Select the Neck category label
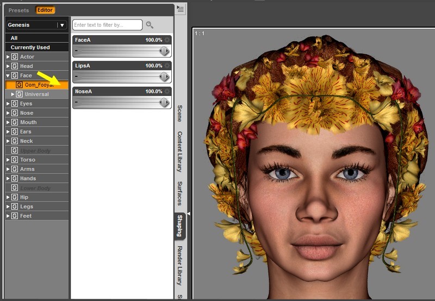This screenshot has width=435, height=301. click(26, 141)
